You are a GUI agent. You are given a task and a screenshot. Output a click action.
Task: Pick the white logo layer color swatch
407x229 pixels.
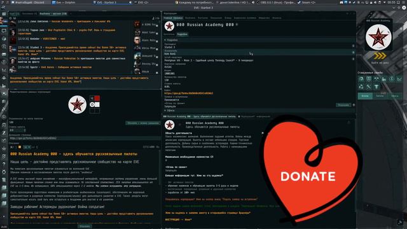tap(97, 104)
